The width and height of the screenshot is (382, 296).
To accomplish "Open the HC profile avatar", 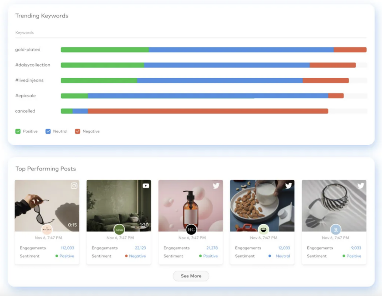I will (191, 230).
